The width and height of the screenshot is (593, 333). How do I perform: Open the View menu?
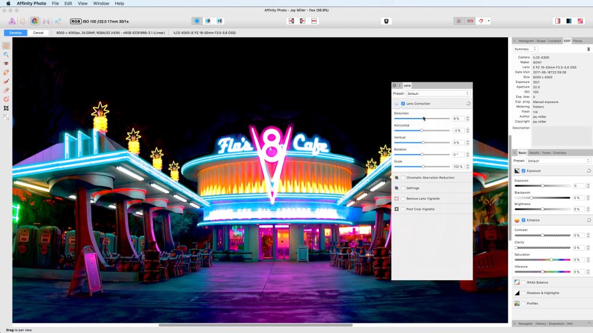click(82, 4)
